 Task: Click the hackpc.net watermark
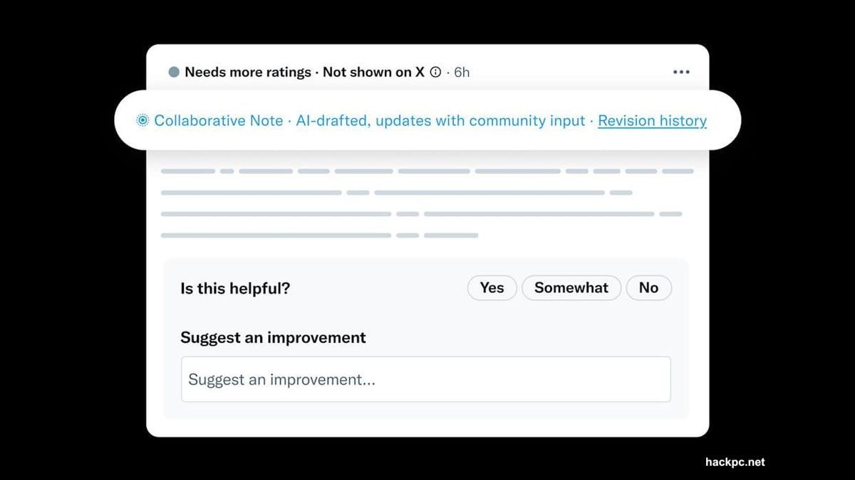pos(735,462)
